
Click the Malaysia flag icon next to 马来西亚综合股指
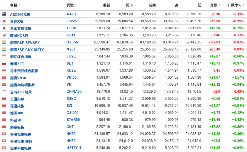pos(4,70)
